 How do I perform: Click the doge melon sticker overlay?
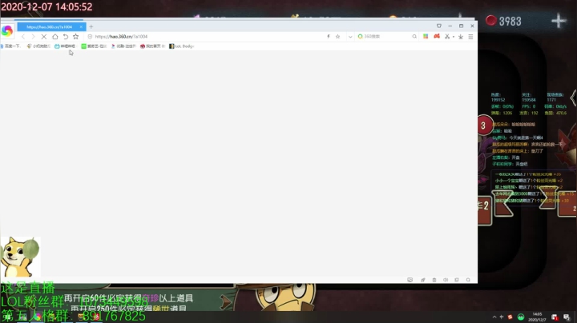20,257
